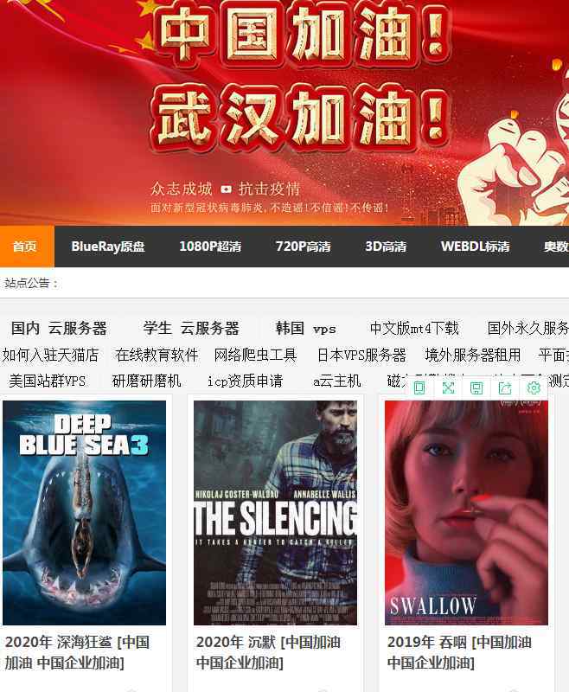Click the save floppy-disk icon
The height and width of the screenshot is (692, 569).
coord(476,388)
